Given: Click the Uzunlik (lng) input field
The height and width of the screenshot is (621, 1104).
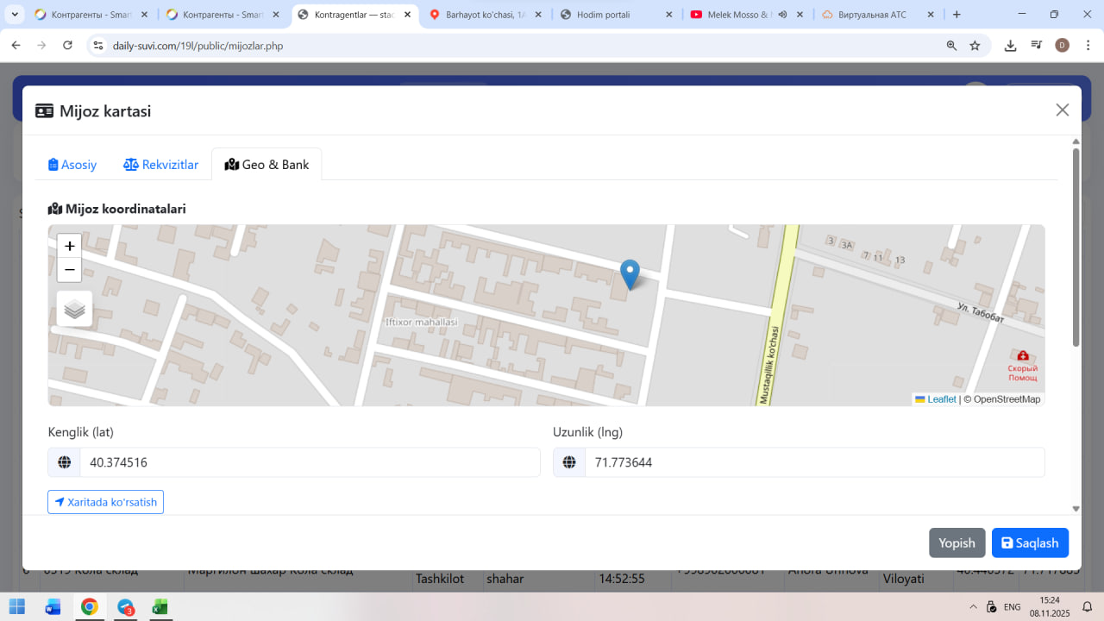Looking at the screenshot, I should point(815,462).
